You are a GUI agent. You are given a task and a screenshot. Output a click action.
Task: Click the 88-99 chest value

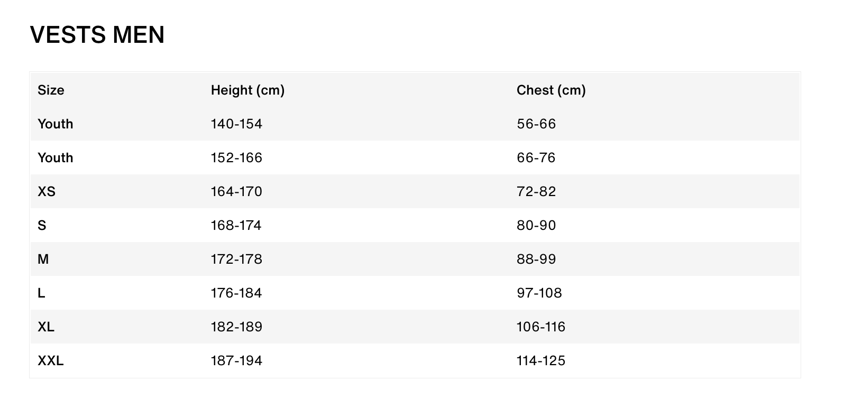[536, 259]
